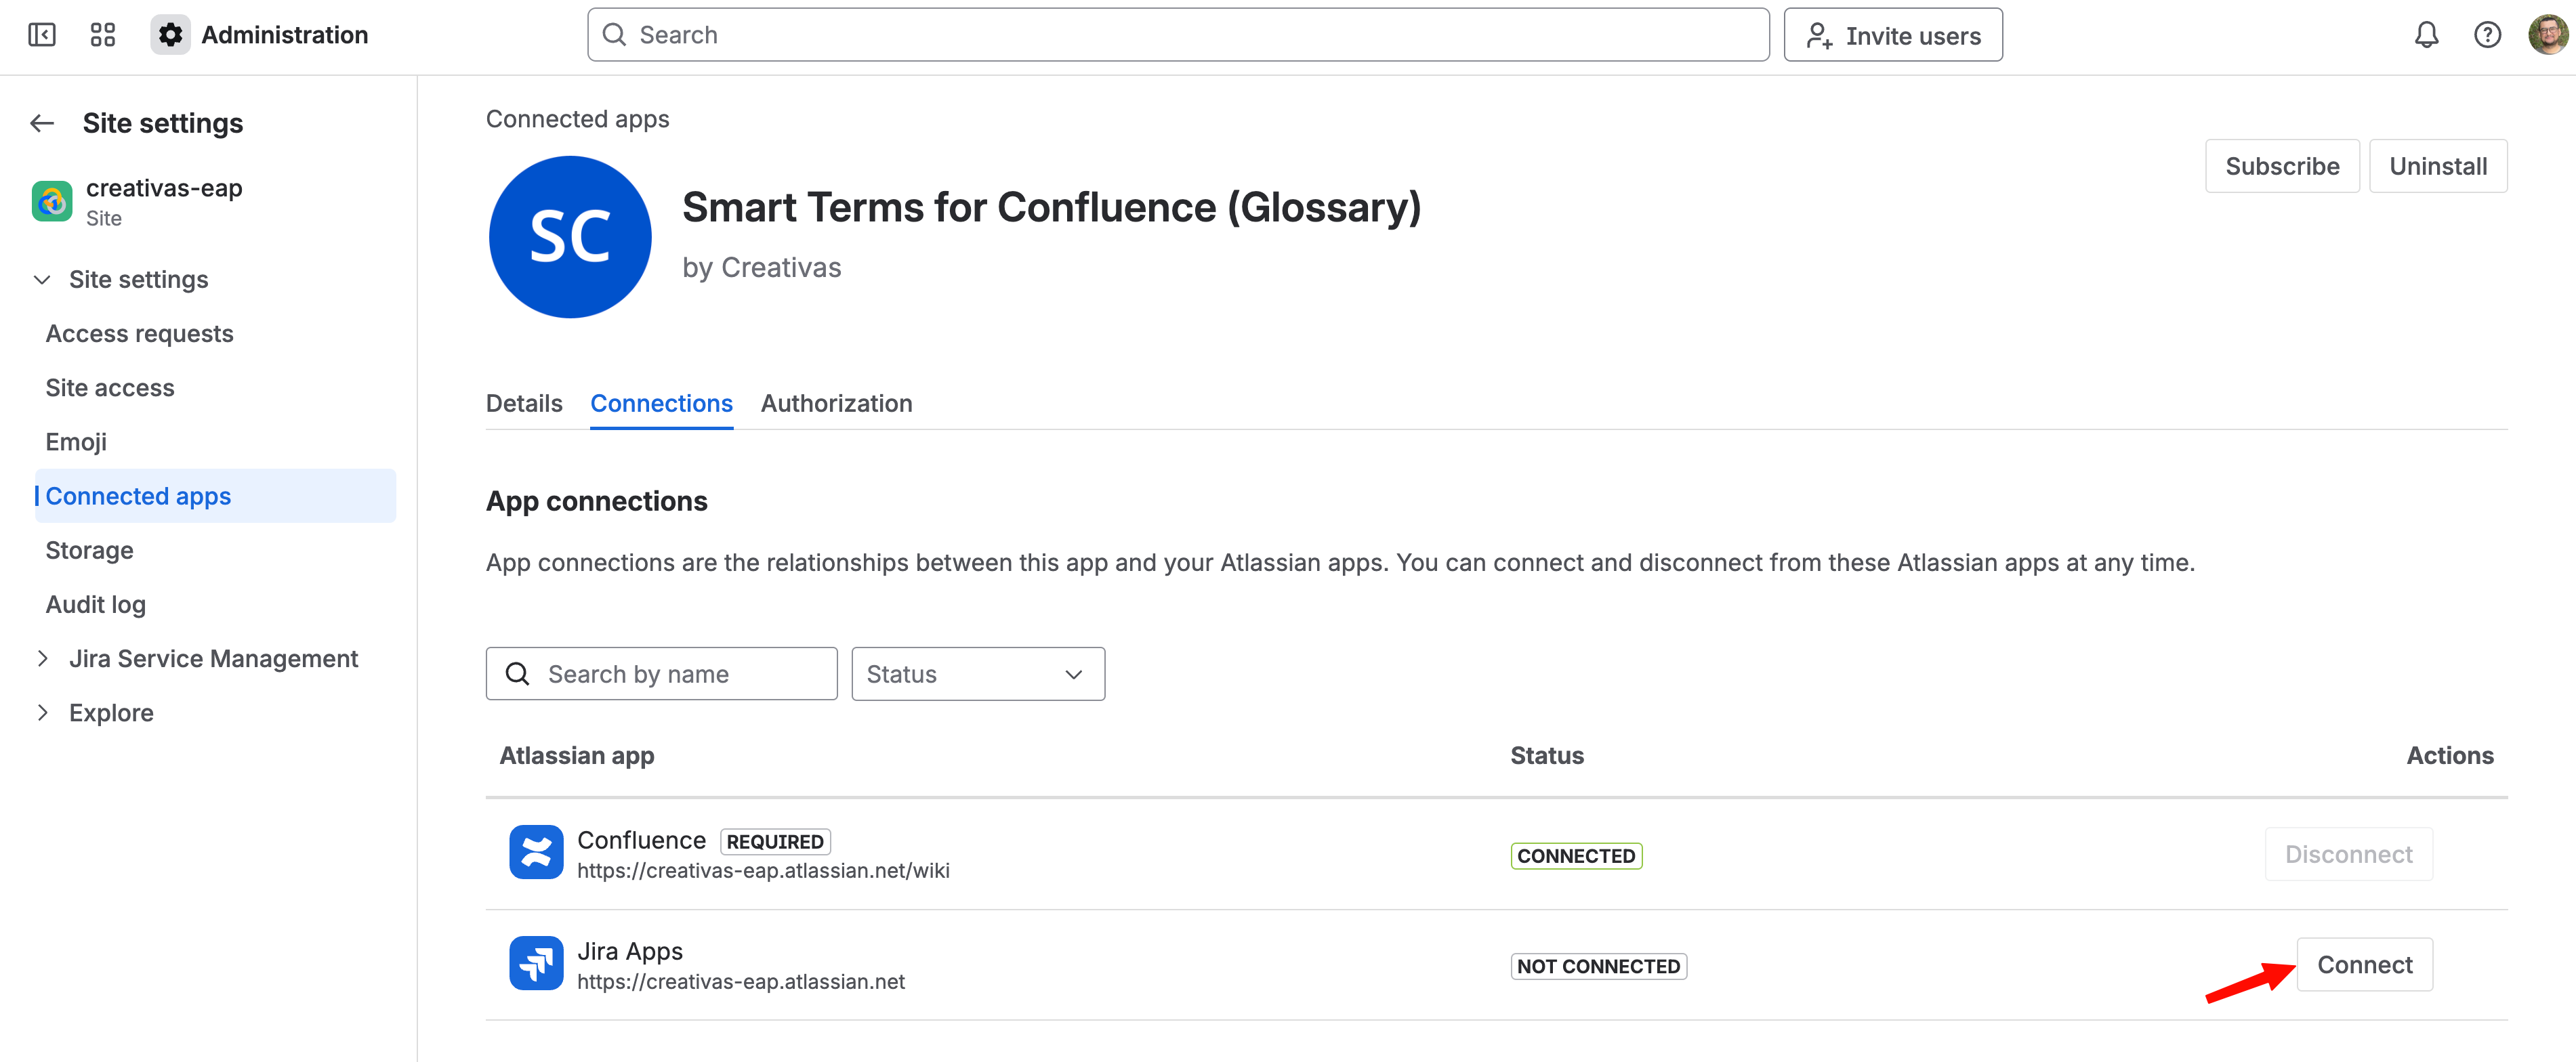Click the creativas-eap site logo
This screenshot has height=1062, width=2576.
52,201
